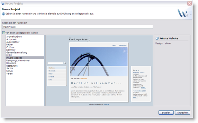The width and height of the screenshot is (198, 123).
Task: Click 'Ihr Logo hier' text in preview
Action: (78, 40)
